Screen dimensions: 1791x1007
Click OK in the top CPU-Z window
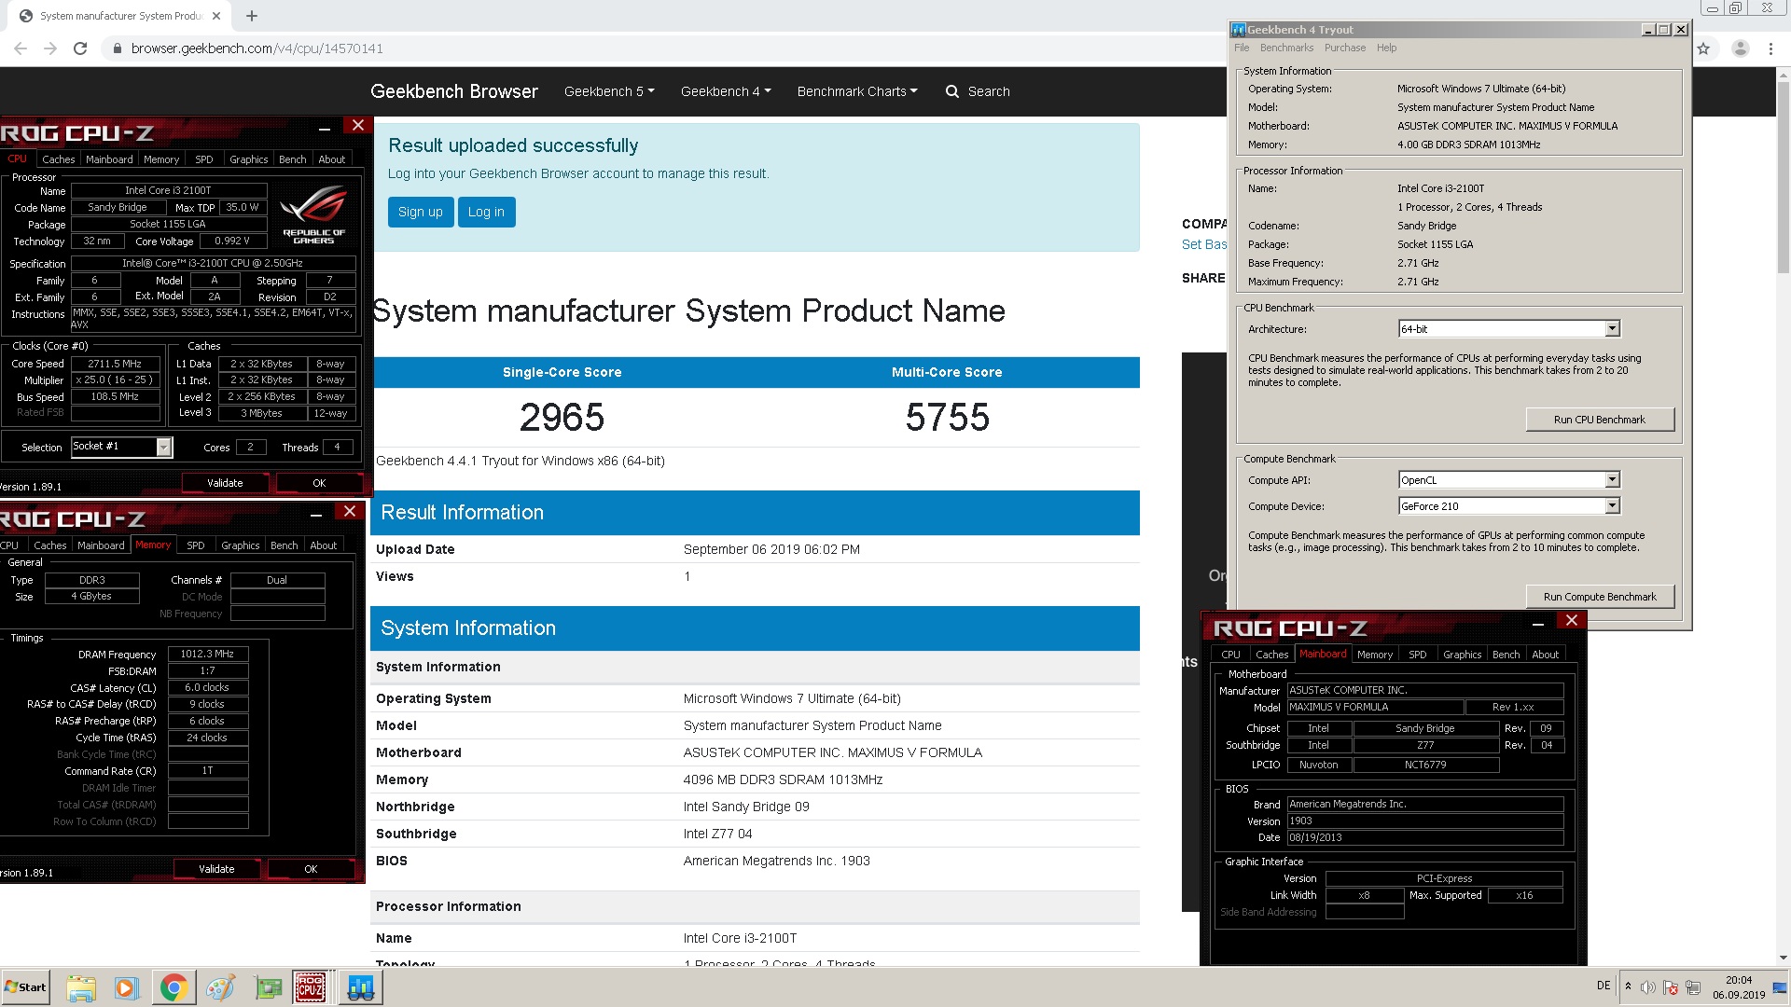[x=319, y=483]
